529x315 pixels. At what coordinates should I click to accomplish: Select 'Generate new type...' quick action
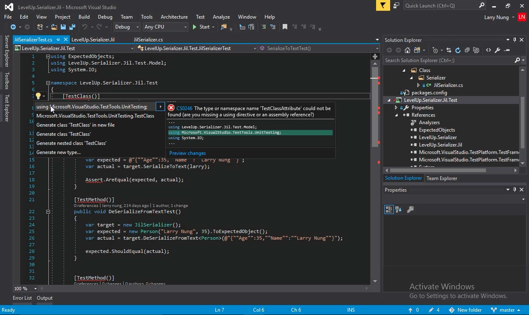tap(58, 152)
